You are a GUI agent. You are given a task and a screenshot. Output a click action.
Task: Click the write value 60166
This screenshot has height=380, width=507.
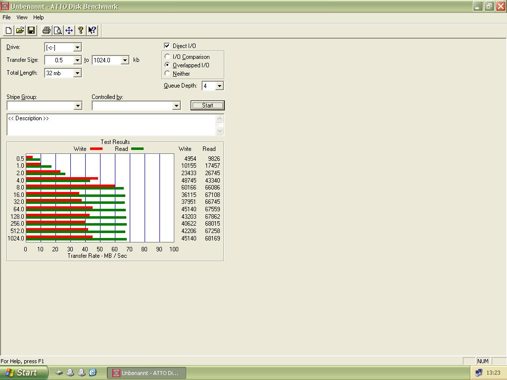[189, 188]
